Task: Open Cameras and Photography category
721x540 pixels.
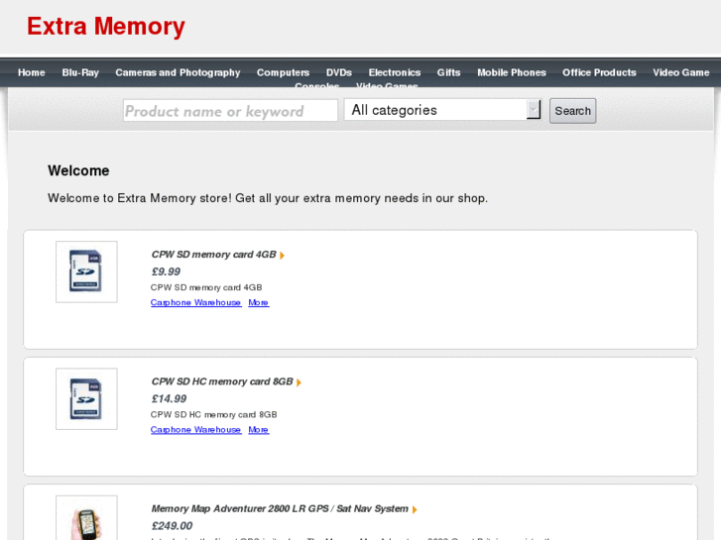Action: point(178,72)
